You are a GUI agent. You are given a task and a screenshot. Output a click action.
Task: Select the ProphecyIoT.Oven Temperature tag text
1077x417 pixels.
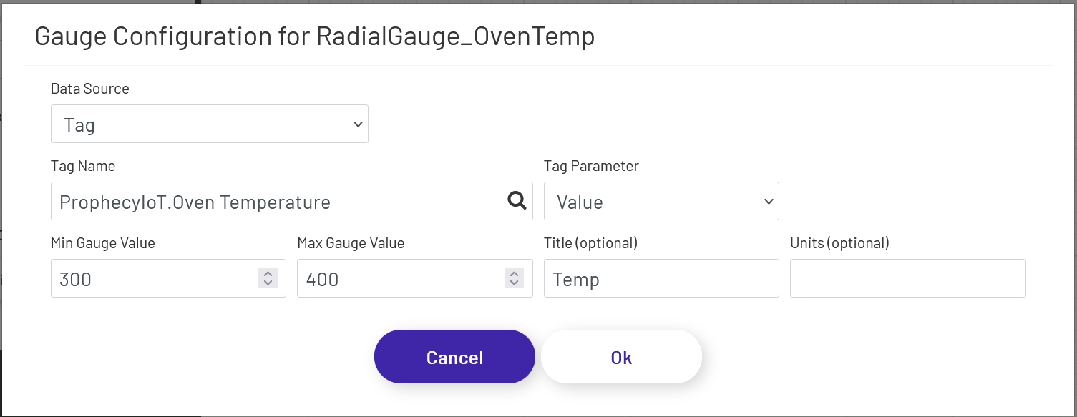coord(193,201)
